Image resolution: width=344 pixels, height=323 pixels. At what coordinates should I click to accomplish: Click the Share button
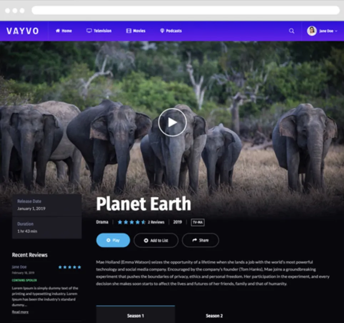point(200,240)
